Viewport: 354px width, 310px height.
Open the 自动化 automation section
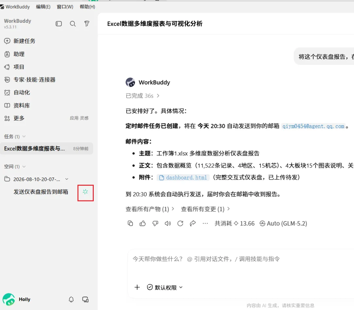point(17,93)
